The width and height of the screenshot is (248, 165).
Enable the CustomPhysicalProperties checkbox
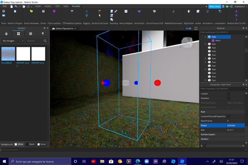point(229,117)
